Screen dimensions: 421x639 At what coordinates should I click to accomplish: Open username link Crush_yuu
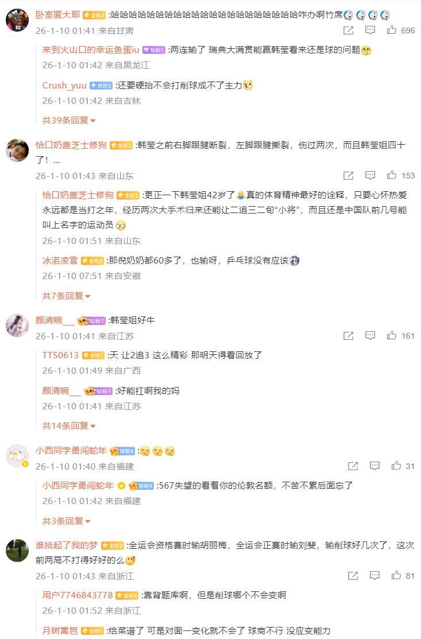coord(64,85)
